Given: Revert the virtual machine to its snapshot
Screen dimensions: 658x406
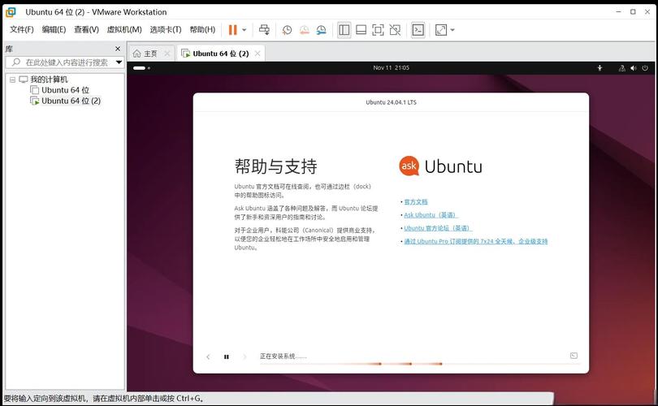Looking at the screenshot, I should [x=305, y=30].
